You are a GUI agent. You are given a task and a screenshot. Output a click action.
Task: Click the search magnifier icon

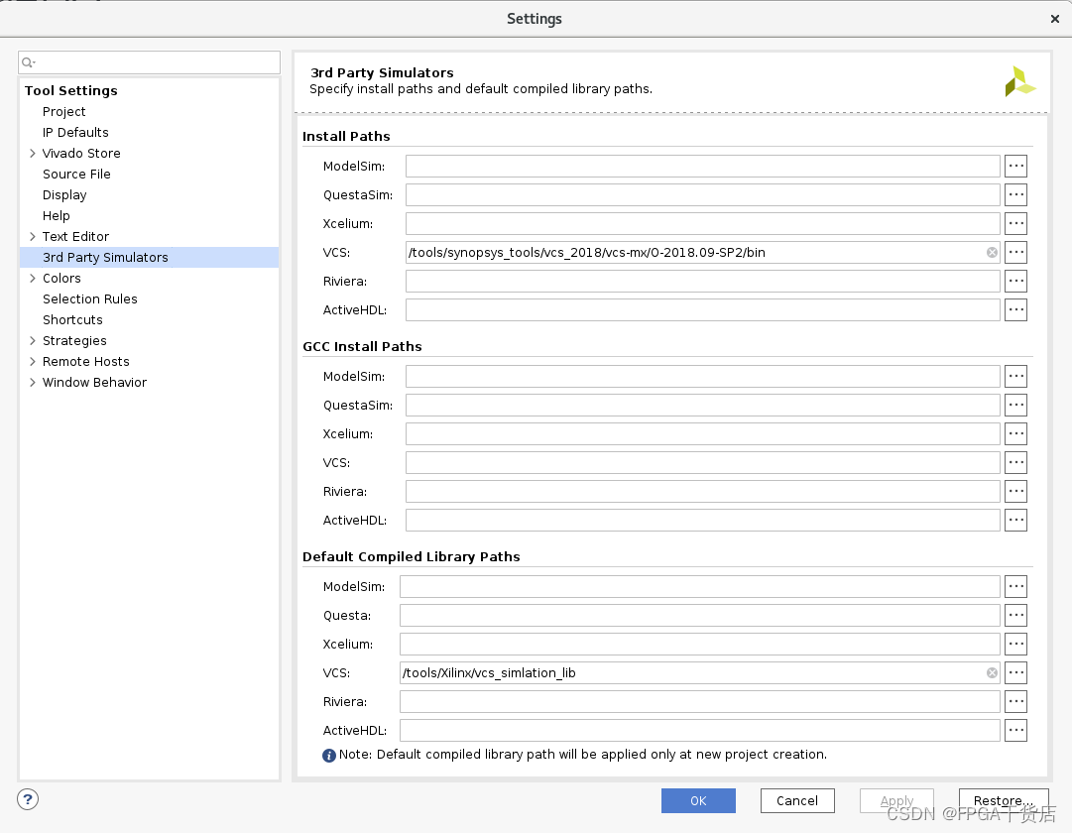coord(28,62)
